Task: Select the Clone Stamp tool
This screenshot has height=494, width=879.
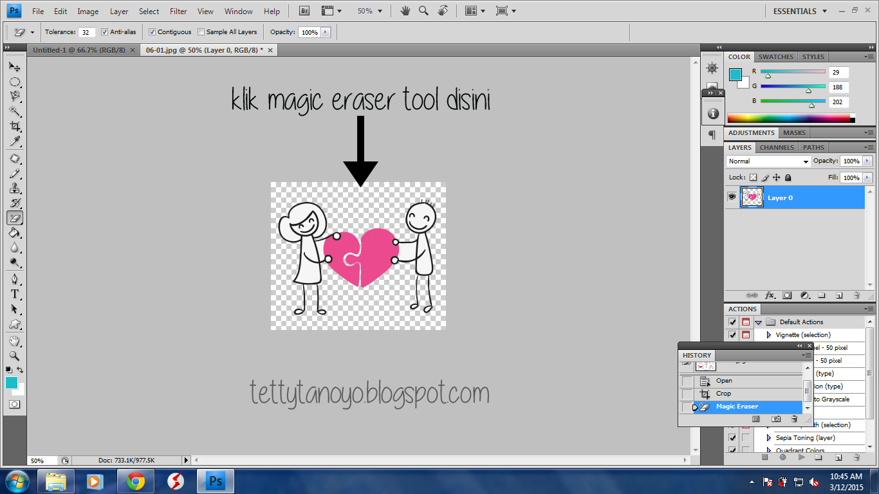Action: click(x=15, y=188)
